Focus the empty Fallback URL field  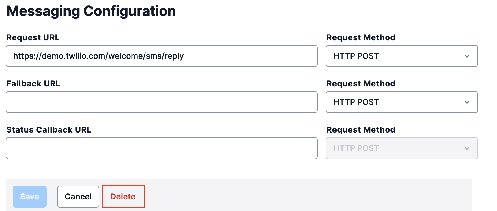pyautogui.click(x=162, y=102)
